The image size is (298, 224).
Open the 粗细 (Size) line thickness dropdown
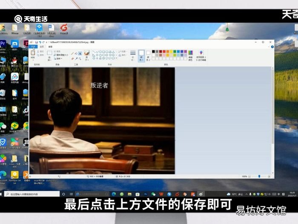[133, 55]
